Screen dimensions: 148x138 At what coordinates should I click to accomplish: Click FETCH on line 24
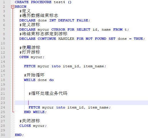(34, 107)
